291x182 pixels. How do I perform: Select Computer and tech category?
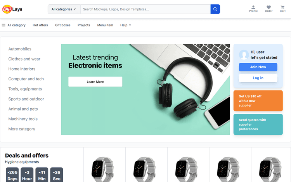pyautogui.click(x=26, y=79)
